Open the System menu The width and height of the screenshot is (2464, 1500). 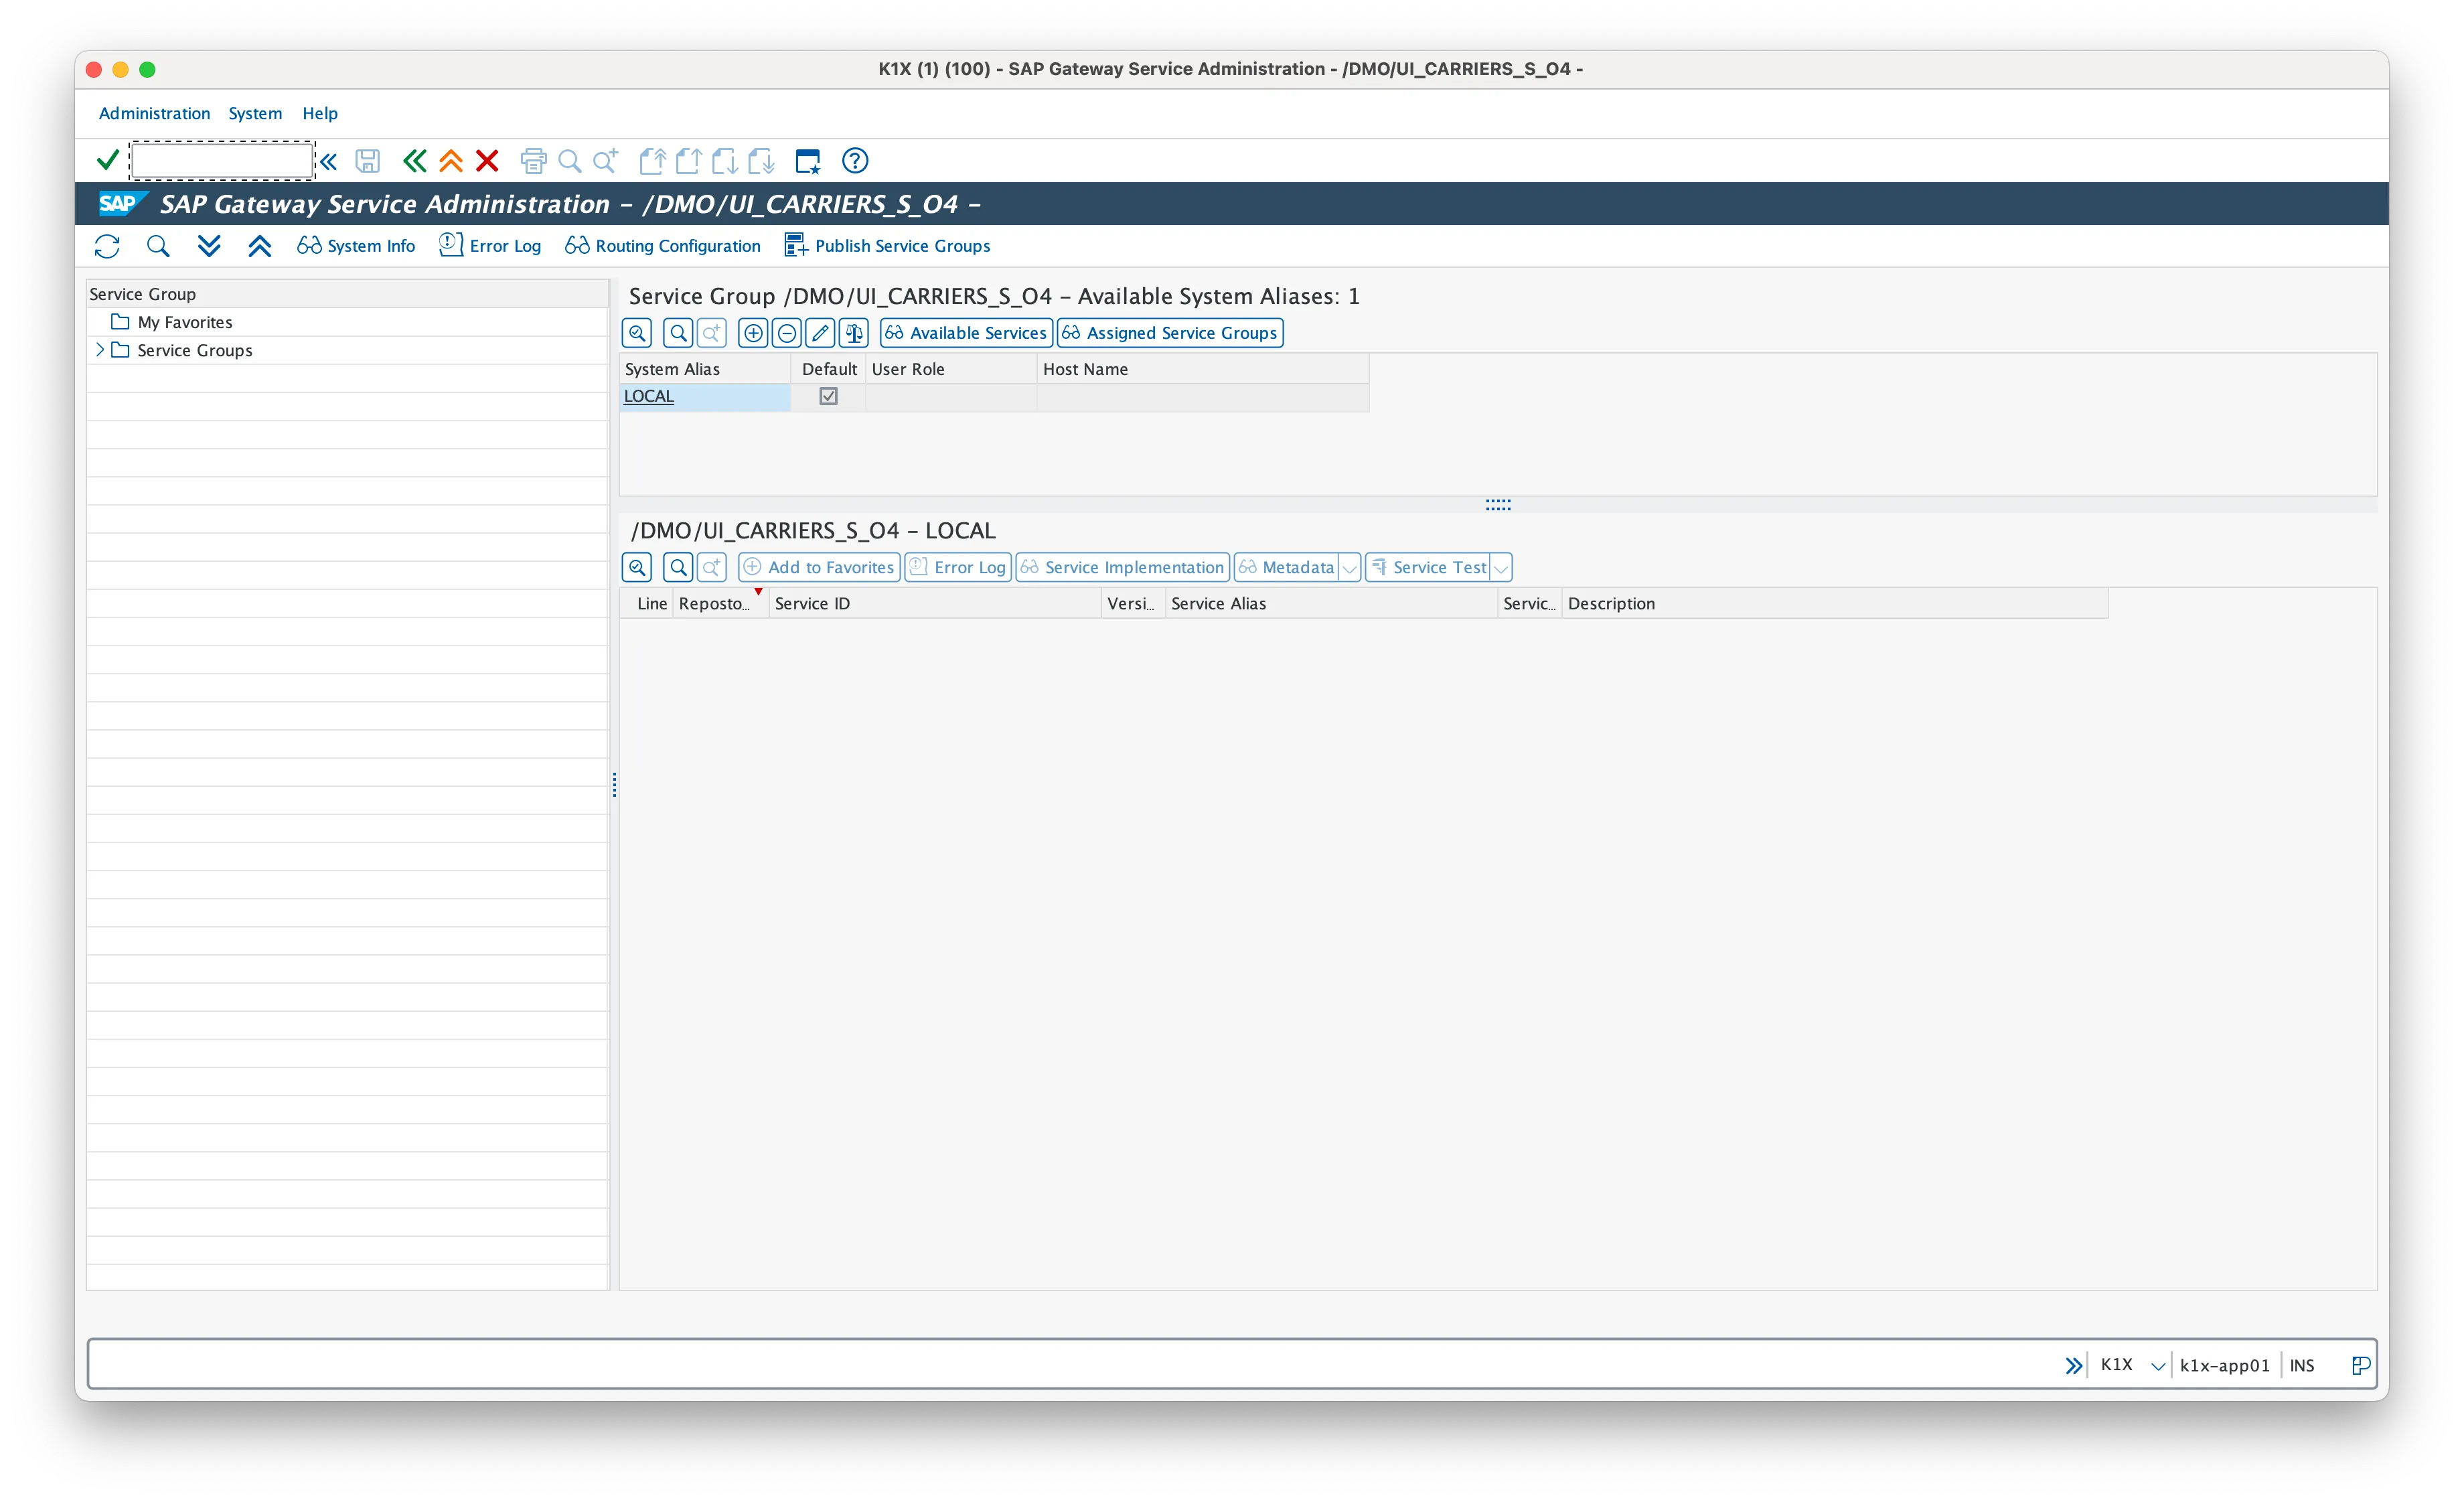(255, 113)
